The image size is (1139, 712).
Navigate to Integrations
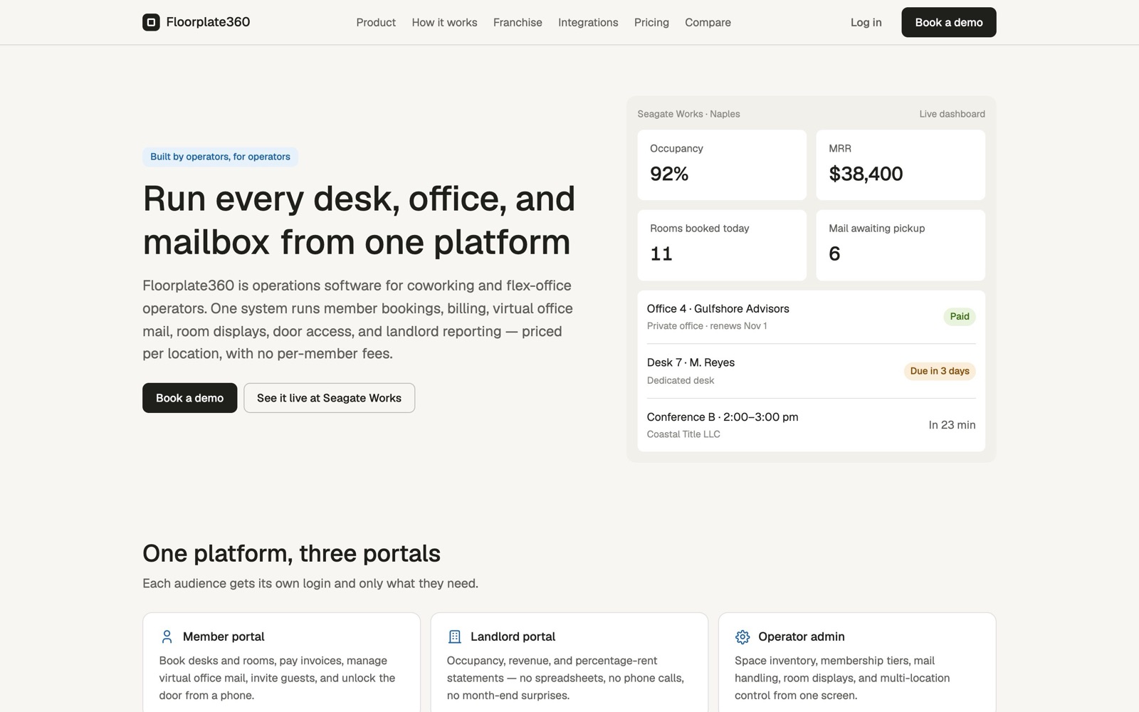588,22
